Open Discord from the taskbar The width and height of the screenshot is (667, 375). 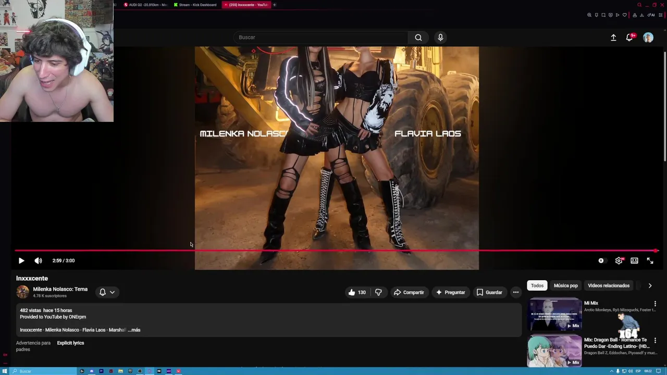coord(92,371)
